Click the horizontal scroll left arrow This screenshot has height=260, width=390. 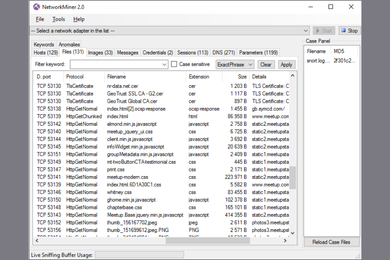click(37, 241)
